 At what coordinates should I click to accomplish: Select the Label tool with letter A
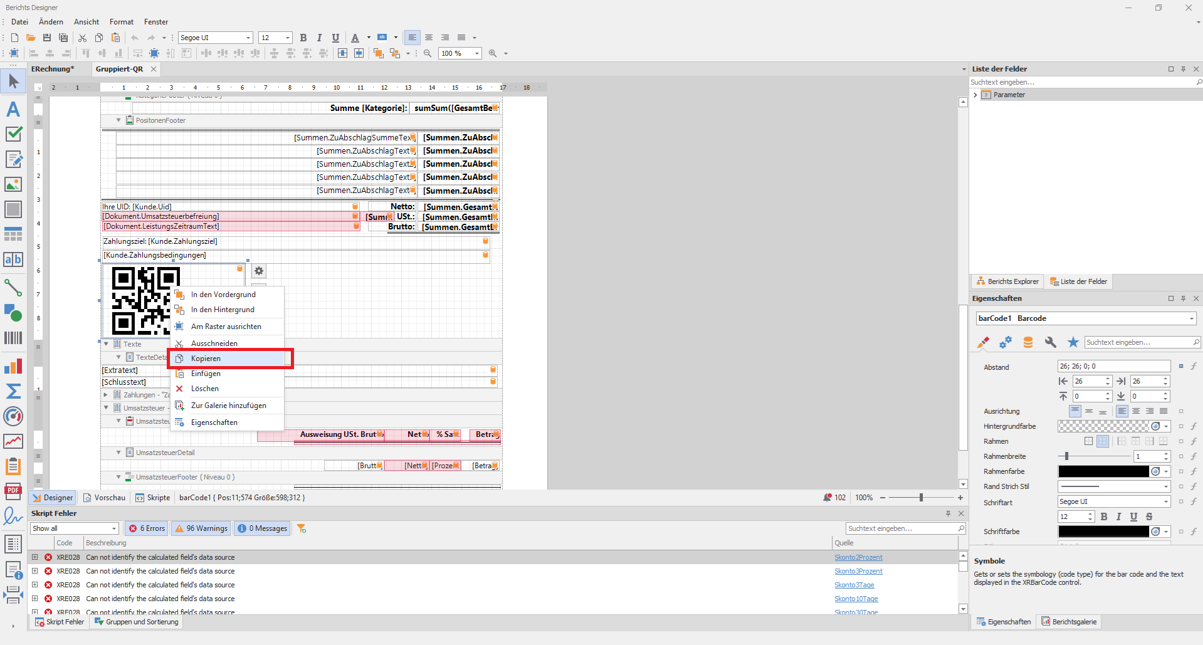(13, 109)
